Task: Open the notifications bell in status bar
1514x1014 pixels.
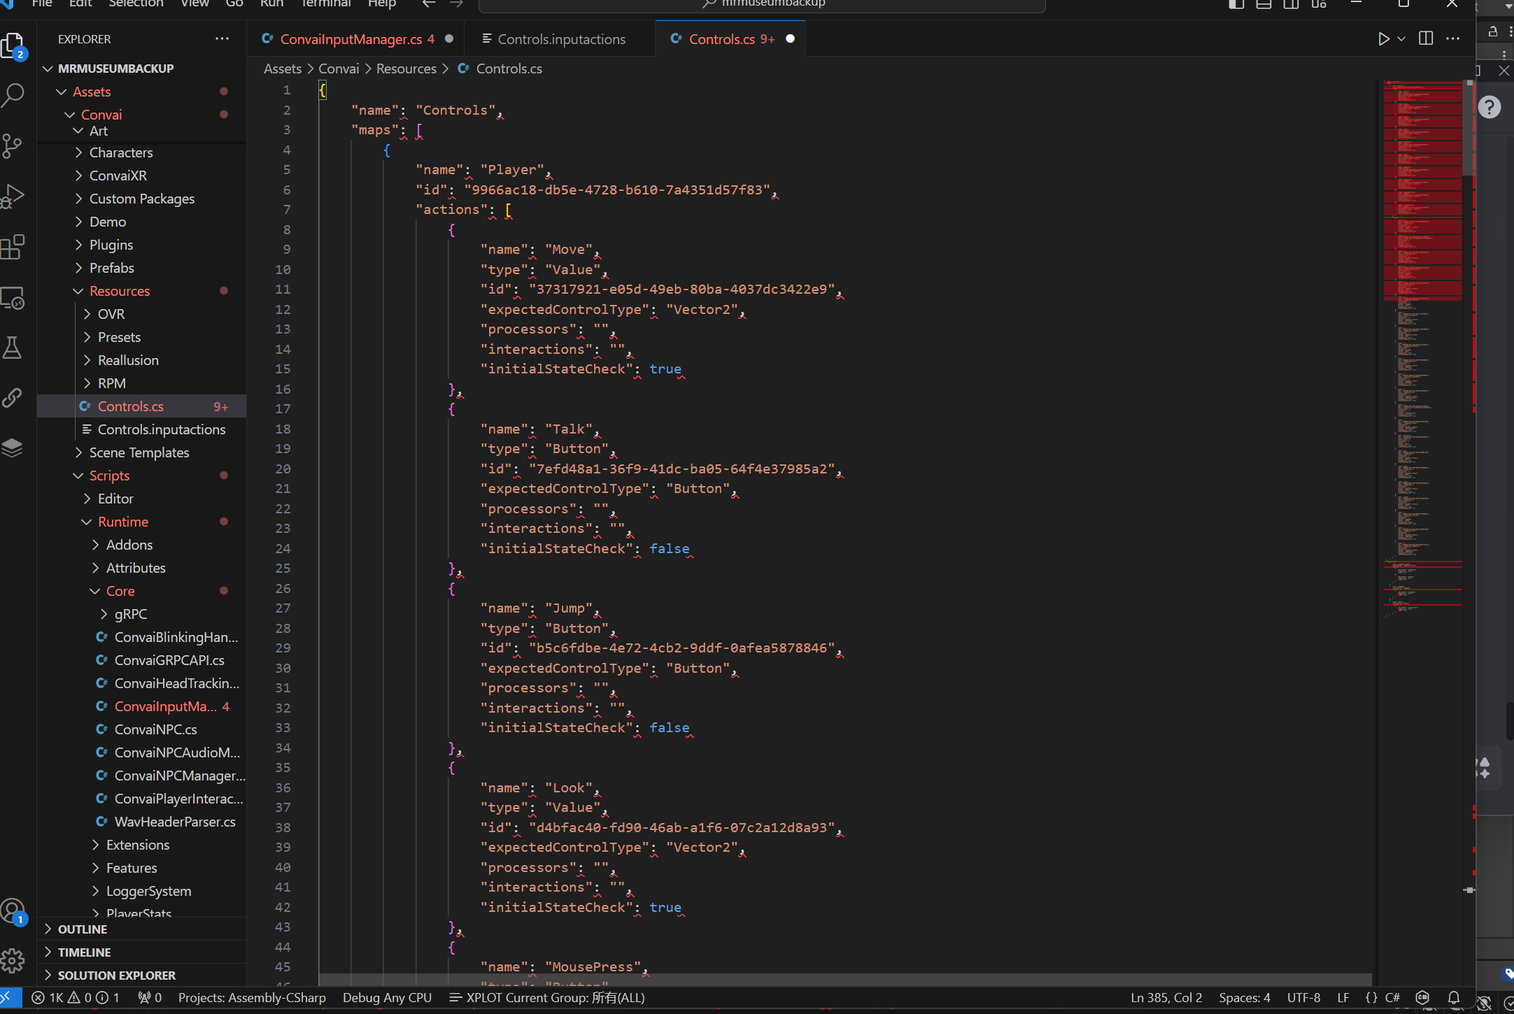Action: click(x=1453, y=998)
